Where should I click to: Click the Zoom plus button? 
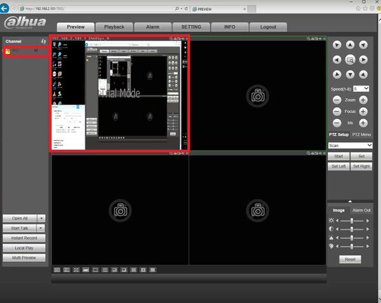point(363,100)
